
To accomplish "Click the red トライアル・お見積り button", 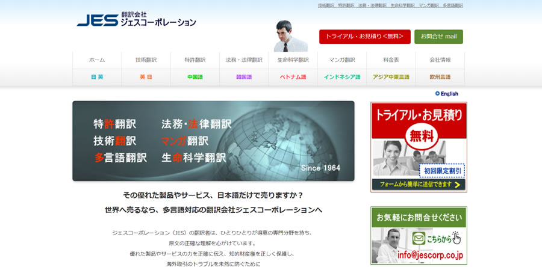I will (x=365, y=37).
